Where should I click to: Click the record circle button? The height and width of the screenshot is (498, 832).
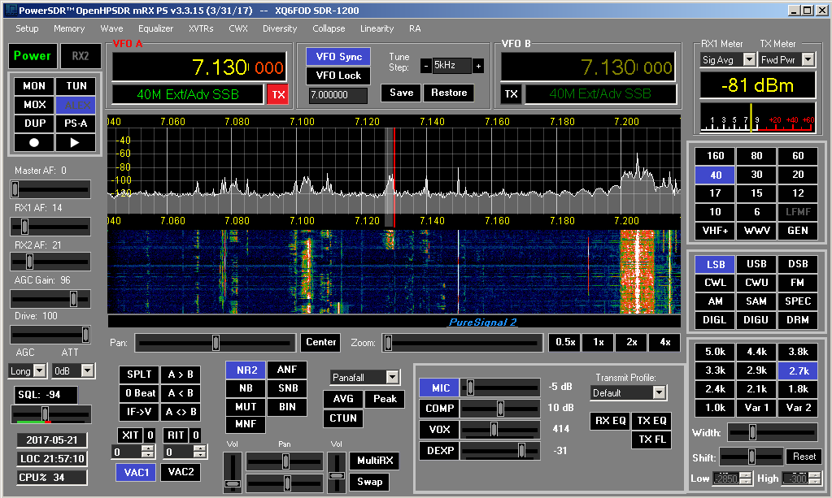point(34,142)
